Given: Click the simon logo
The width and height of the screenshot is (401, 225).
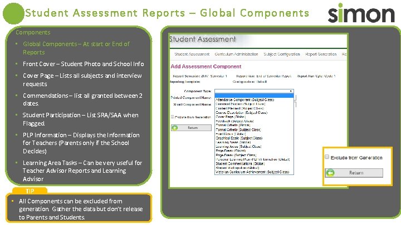Looking at the screenshot, I should tap(361, 13).
